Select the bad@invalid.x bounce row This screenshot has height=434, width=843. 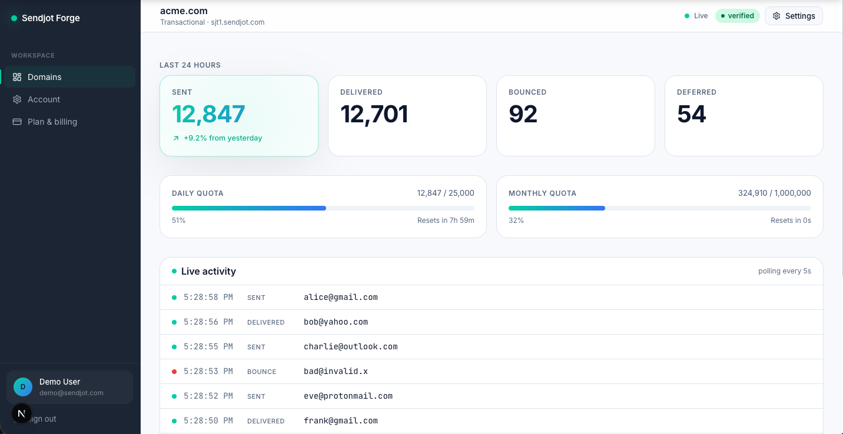(x=492, y=372)
